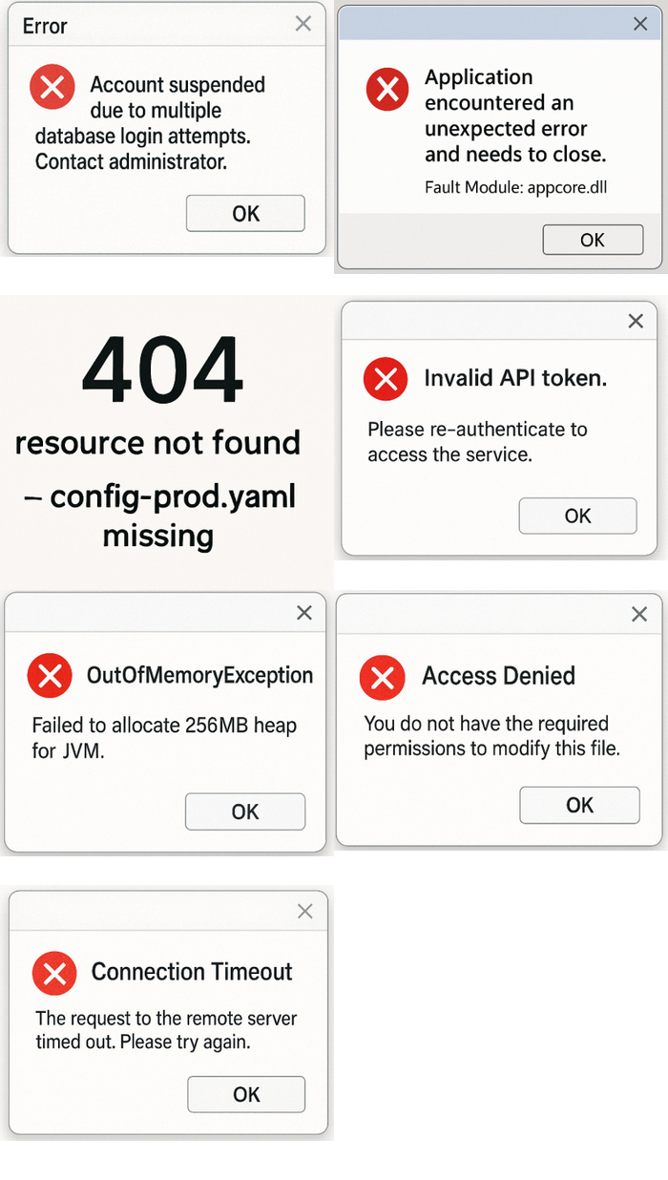Image resolution: width=668 pixels, height=1180 pixels.
Task: Close the Access Denied window
Action: 638,614
